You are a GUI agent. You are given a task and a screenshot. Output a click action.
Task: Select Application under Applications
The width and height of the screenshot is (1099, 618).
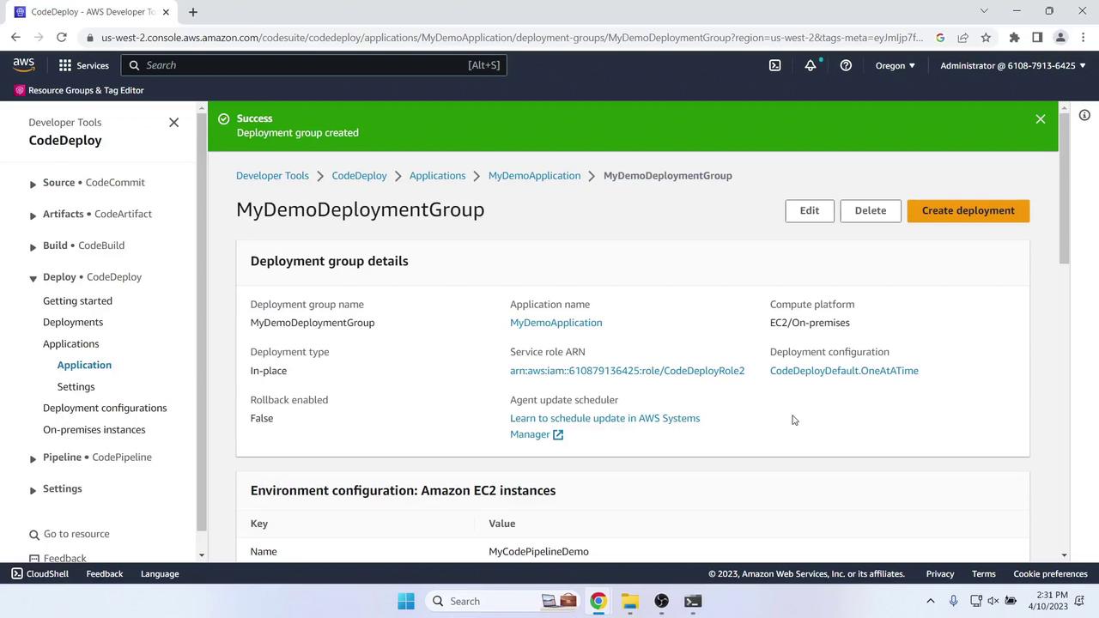click(84, 366)
